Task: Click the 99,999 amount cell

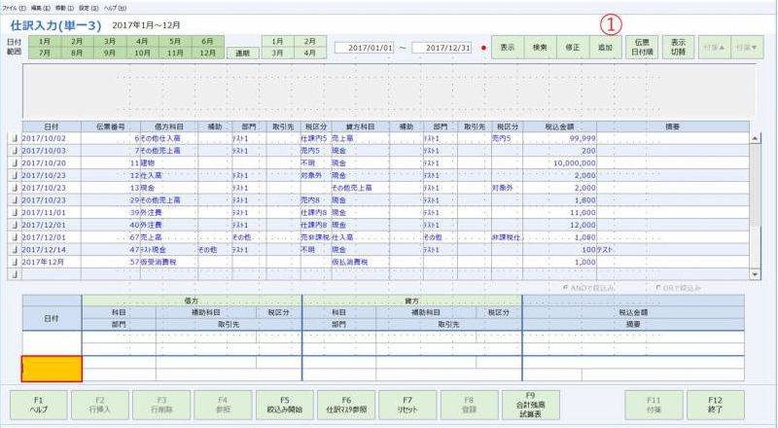Action: pyautogui.click(x=560, y=138)
